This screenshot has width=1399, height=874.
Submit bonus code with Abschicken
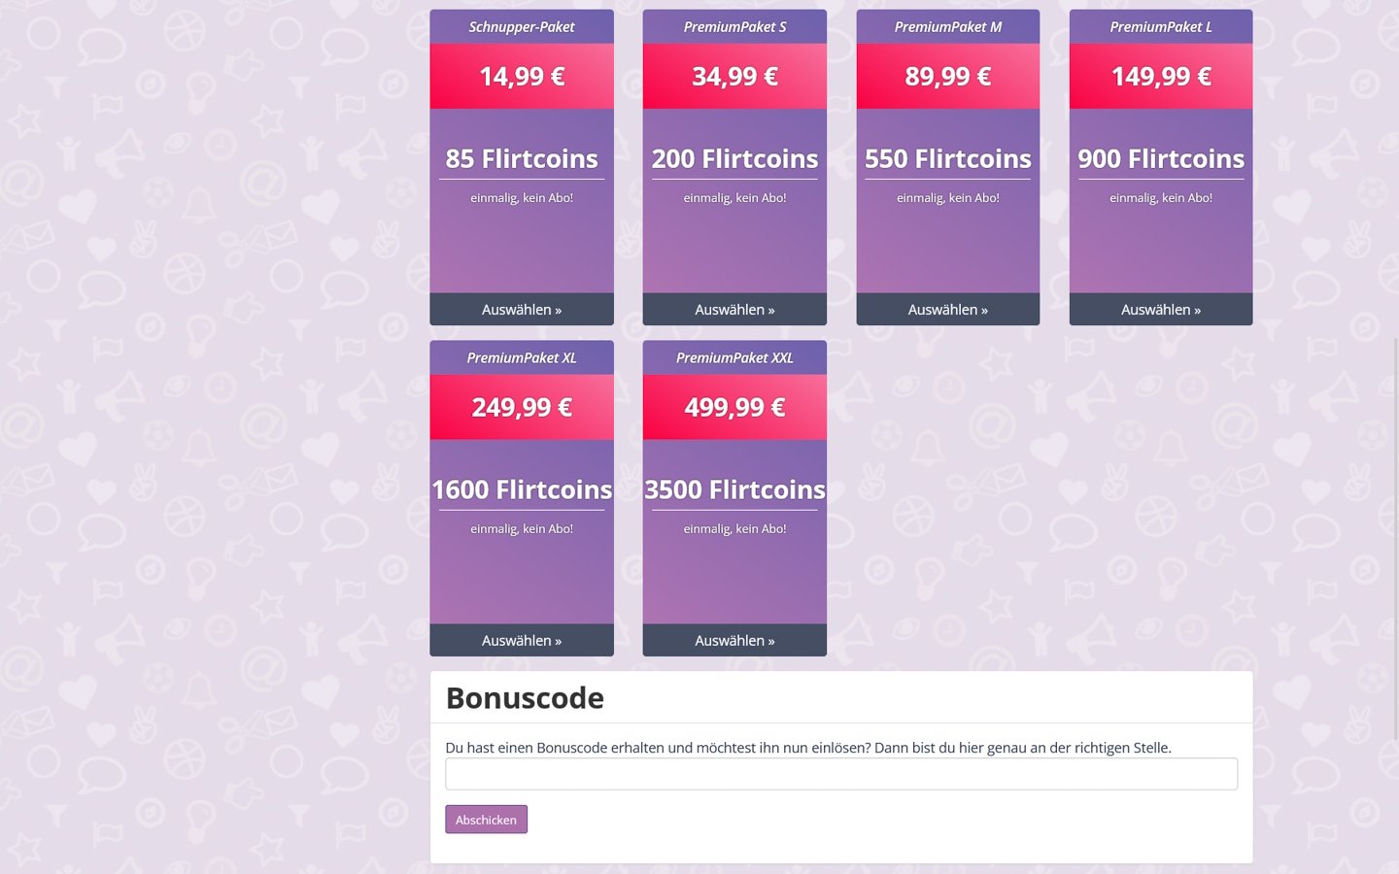[x=487, y=820]
